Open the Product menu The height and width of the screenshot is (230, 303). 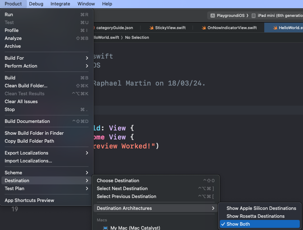pos(13,4)
